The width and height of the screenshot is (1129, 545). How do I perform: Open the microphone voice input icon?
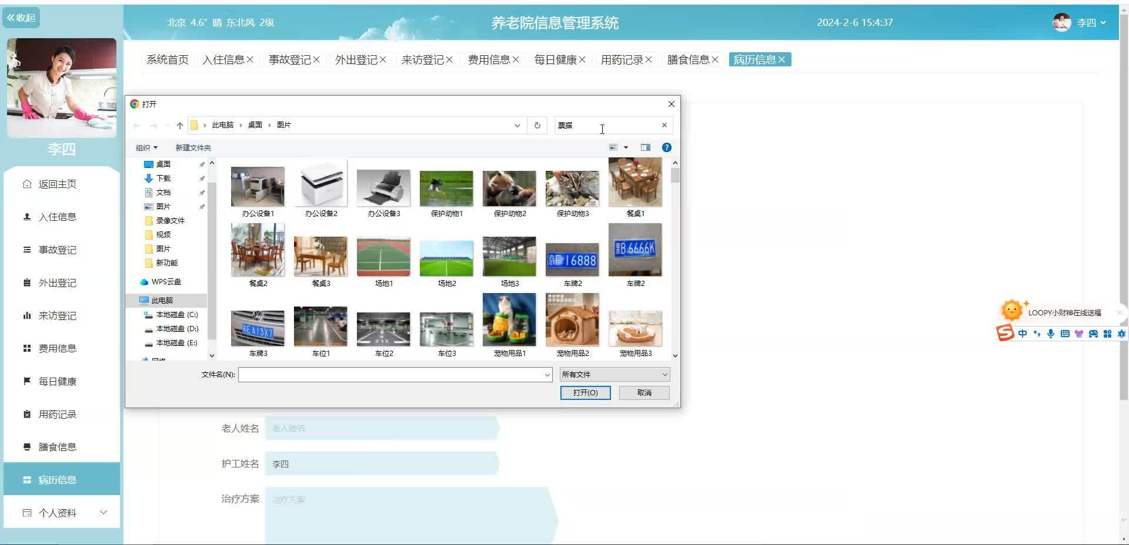coord(1050,333)
